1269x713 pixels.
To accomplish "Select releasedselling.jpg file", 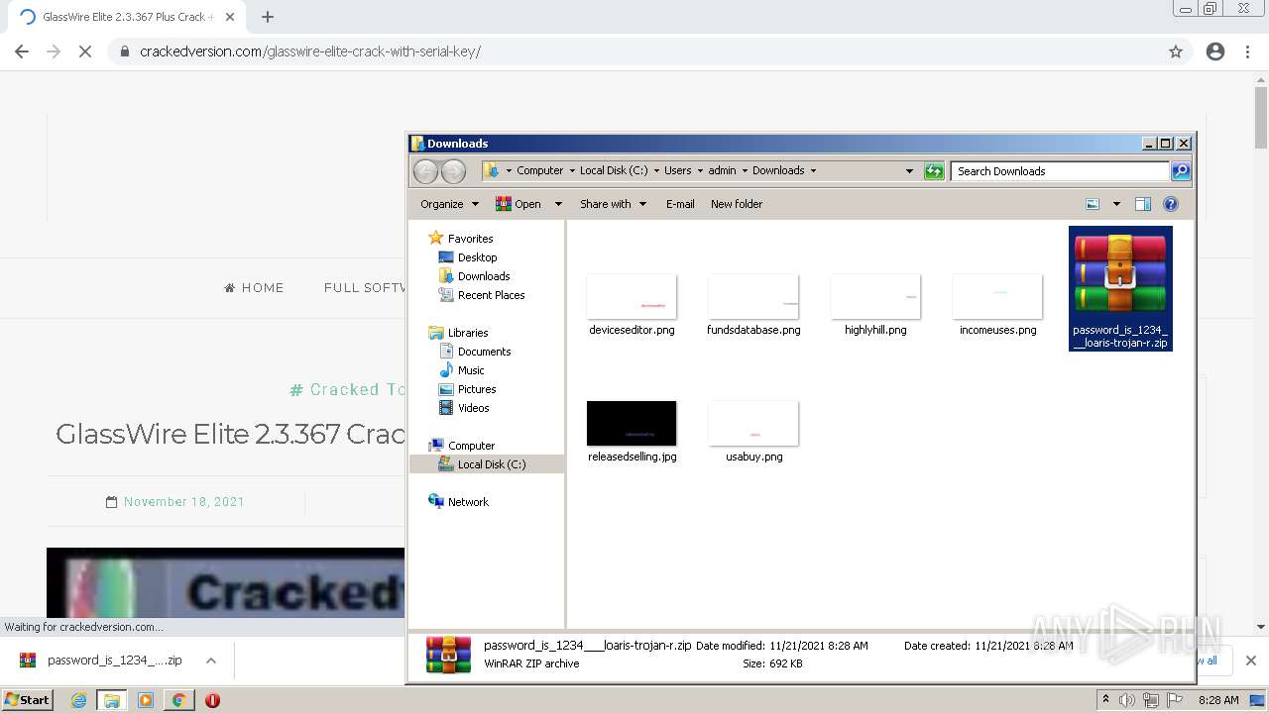I will pos(632,432).
